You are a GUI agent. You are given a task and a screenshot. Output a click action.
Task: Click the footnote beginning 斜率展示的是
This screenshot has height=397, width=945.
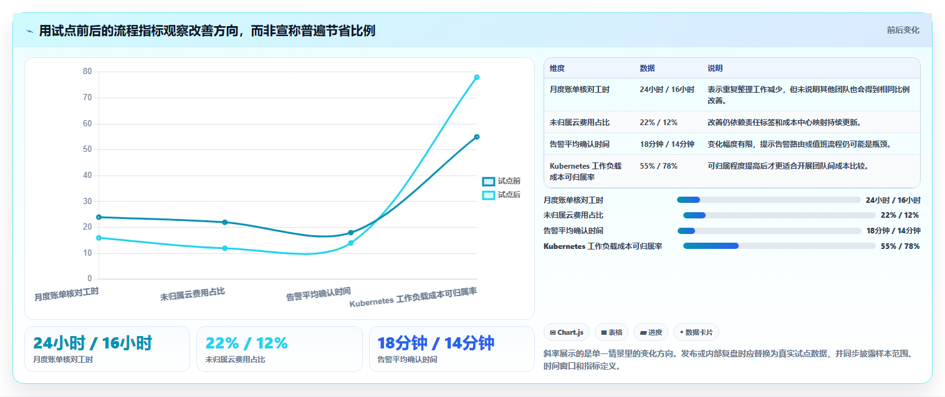pyautogui.click(x=729, y=360)
